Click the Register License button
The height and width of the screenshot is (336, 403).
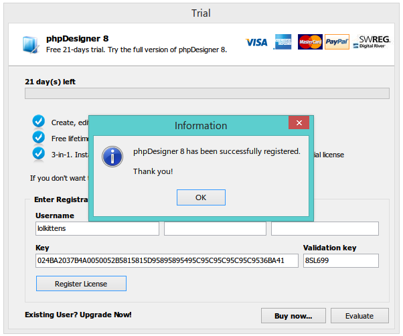81,284
